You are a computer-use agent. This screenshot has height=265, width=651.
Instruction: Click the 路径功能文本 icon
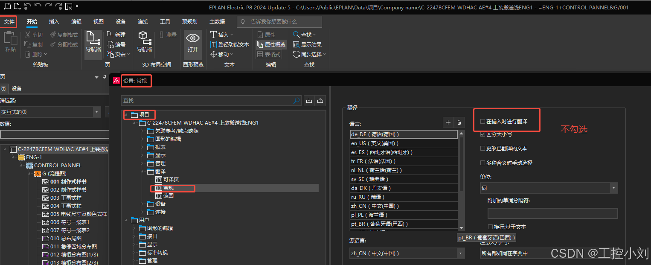tap(214, 44)
